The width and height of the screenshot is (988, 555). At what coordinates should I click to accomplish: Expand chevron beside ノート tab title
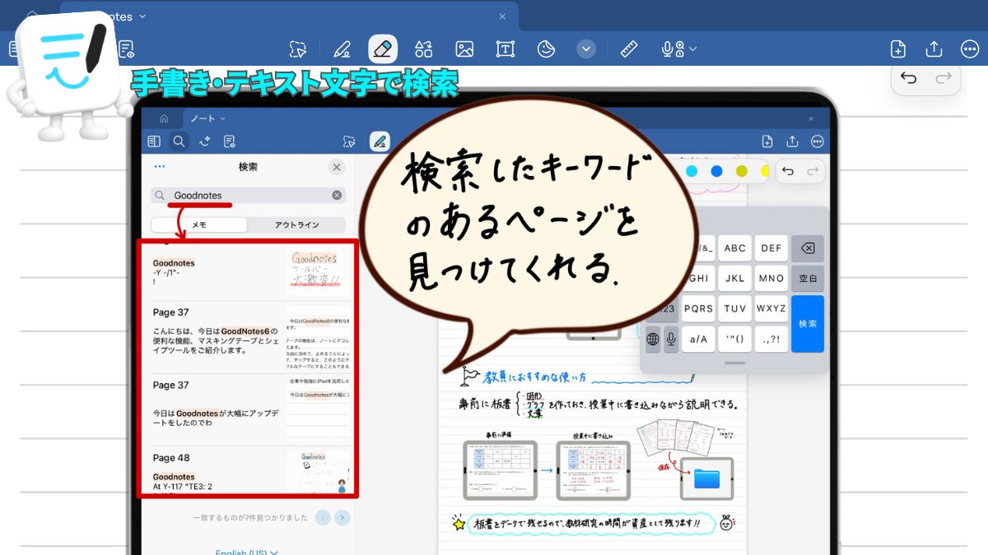221,119
